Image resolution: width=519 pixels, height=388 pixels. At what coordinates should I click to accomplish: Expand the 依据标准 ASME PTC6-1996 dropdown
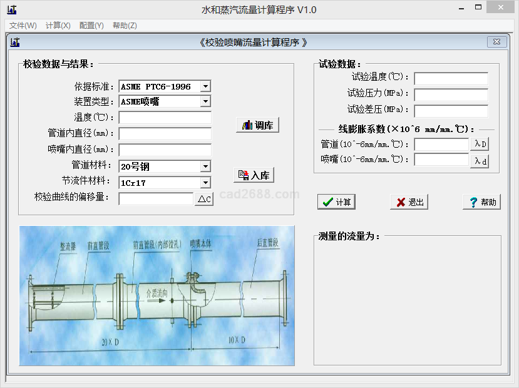click(x=205, y=86)
